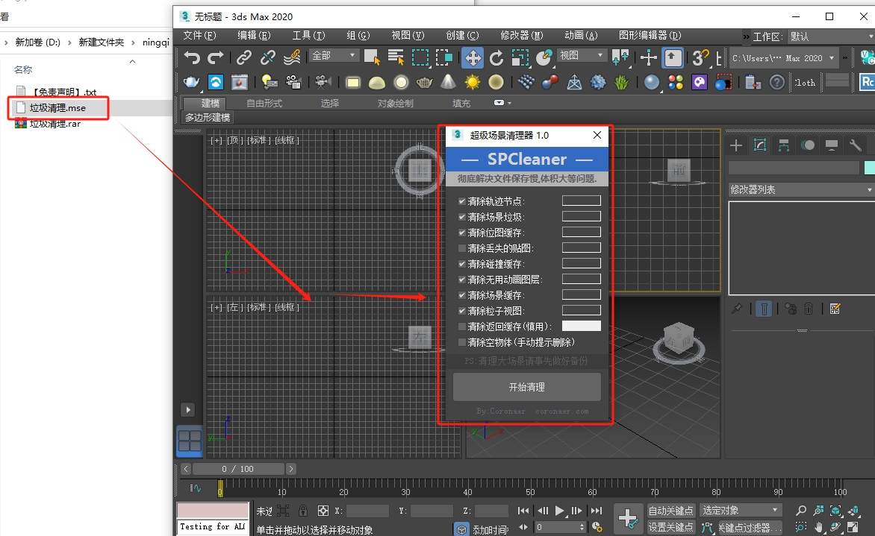Select the Link tool (chain icon)
Viewport: 875px width, 536px height.
pos(244,57)
